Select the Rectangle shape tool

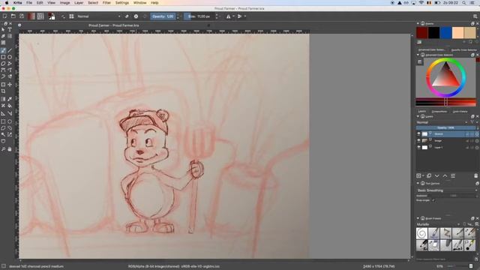3,57
